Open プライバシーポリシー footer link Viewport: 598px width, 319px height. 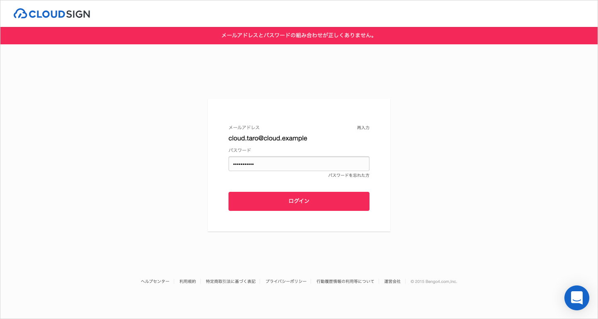pos(286,281)
